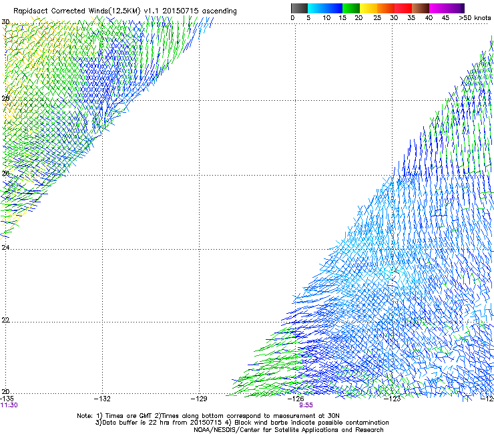This screenshot has height=434, width=494.
Task: Click the 30 latitude axis label
Action: [x=5, y=22]
